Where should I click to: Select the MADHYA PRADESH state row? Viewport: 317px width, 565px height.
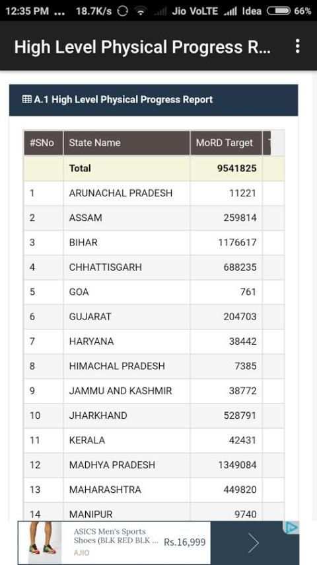[154, 465]
